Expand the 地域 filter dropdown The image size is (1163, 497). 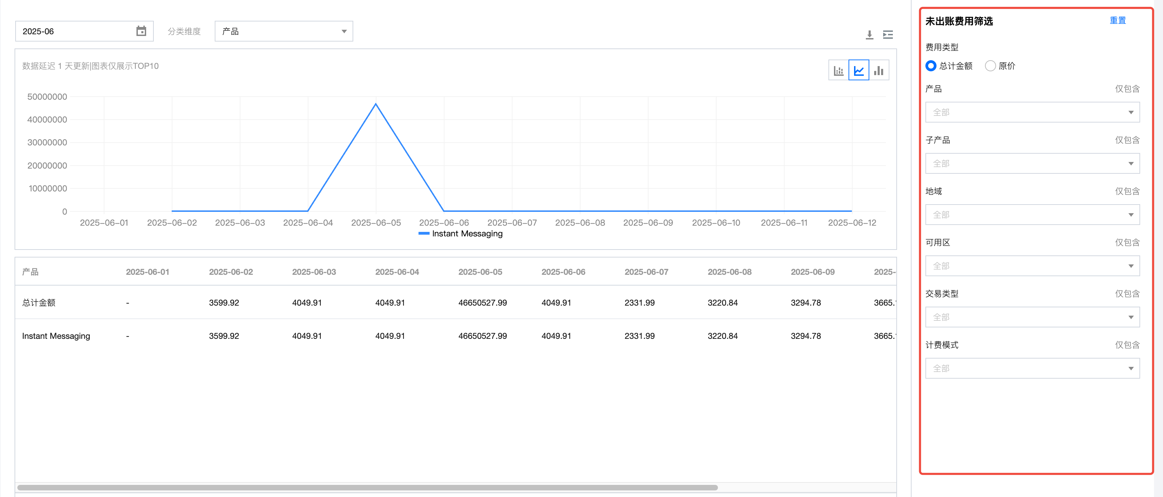click(1032, 215)
